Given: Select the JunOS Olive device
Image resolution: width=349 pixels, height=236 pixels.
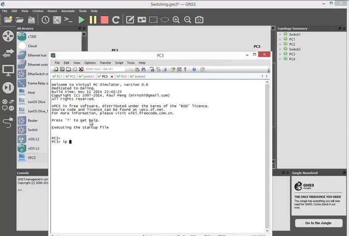Looking at the screenshot, I should pyautogui.click(x=32, y=102).
